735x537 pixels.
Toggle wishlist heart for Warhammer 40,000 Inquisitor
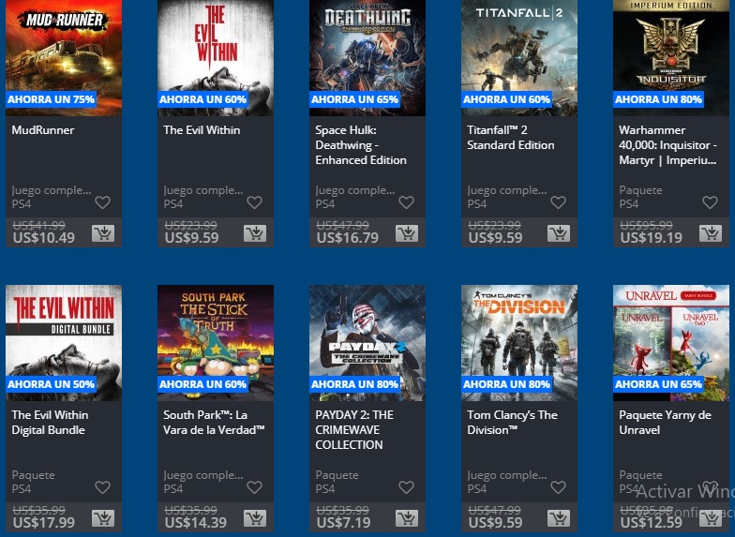(711, 202)
